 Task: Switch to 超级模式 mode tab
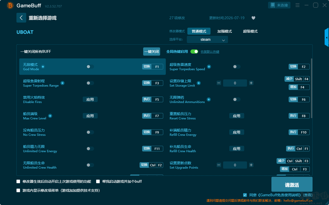tap(250, 31)
